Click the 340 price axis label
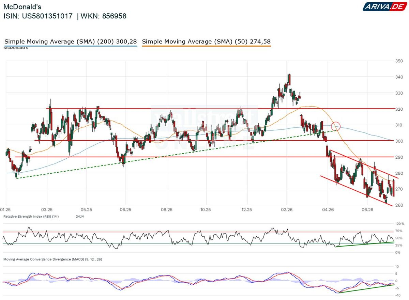The image size is (409, 300). [x=399, y=77]
